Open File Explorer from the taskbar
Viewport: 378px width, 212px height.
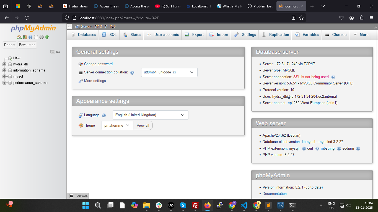point(146,205)
